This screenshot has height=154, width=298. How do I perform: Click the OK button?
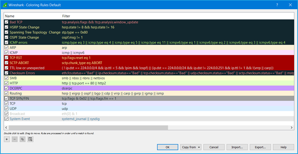click(x=168, y=147)
